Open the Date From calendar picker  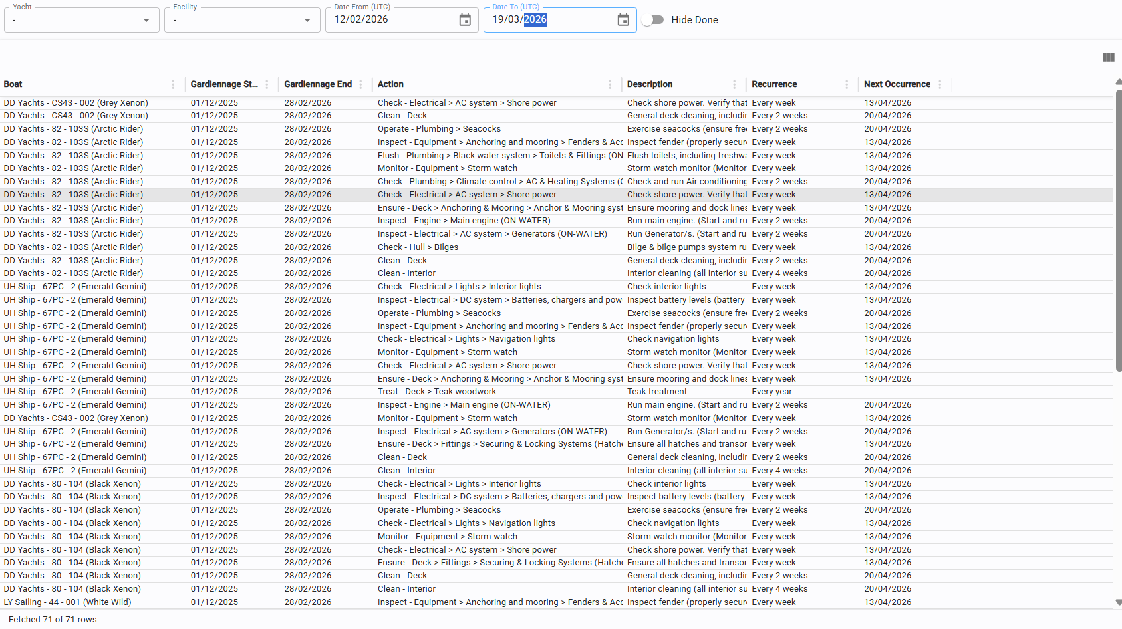(x=465, y=20)
